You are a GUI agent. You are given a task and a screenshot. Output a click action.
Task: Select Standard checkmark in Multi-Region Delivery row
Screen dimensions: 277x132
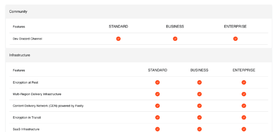point(158,94)
